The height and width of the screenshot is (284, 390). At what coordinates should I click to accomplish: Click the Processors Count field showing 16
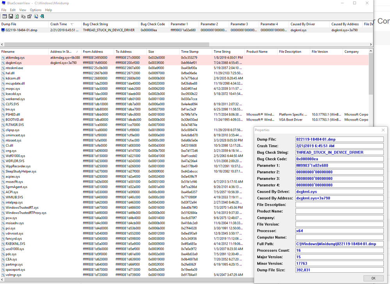pos(340,250)
